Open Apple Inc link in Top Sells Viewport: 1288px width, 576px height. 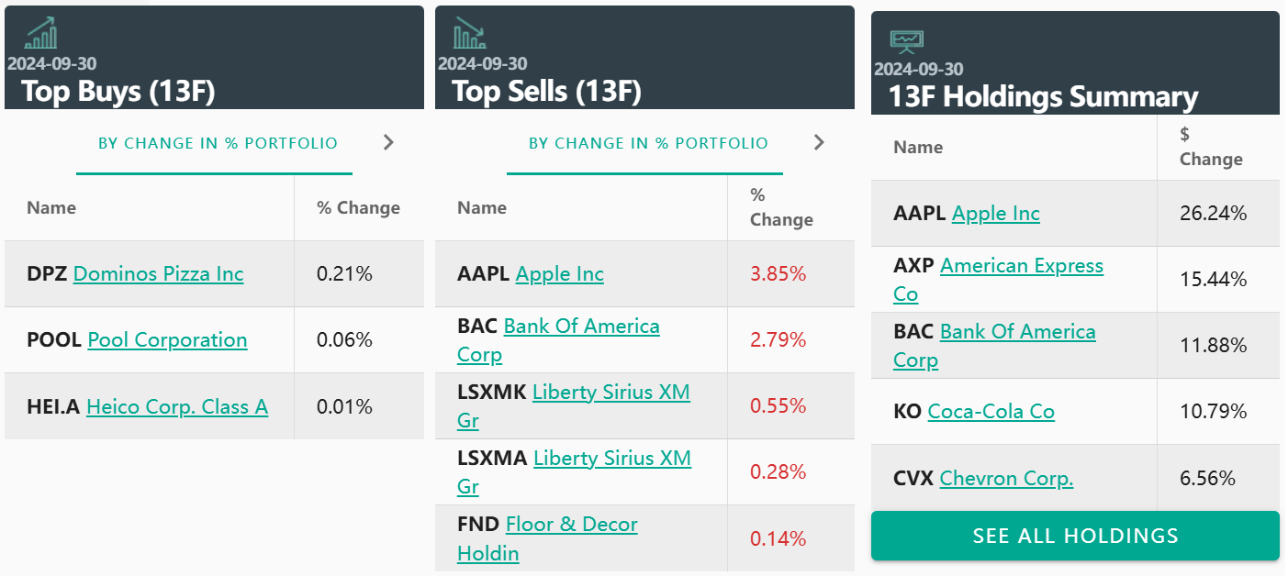560,274
